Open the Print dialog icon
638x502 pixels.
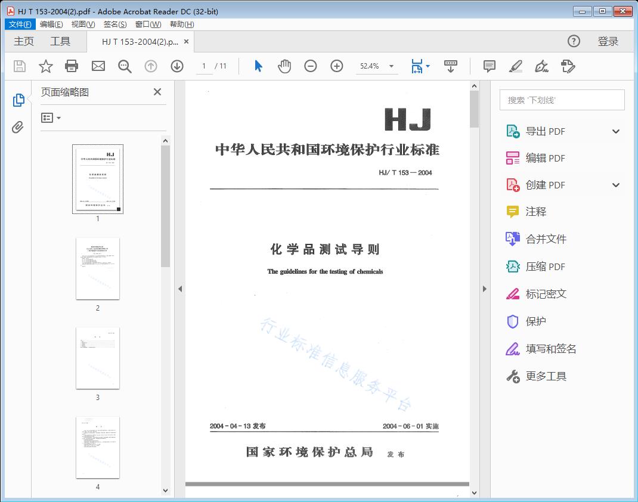tap(72, 66)
